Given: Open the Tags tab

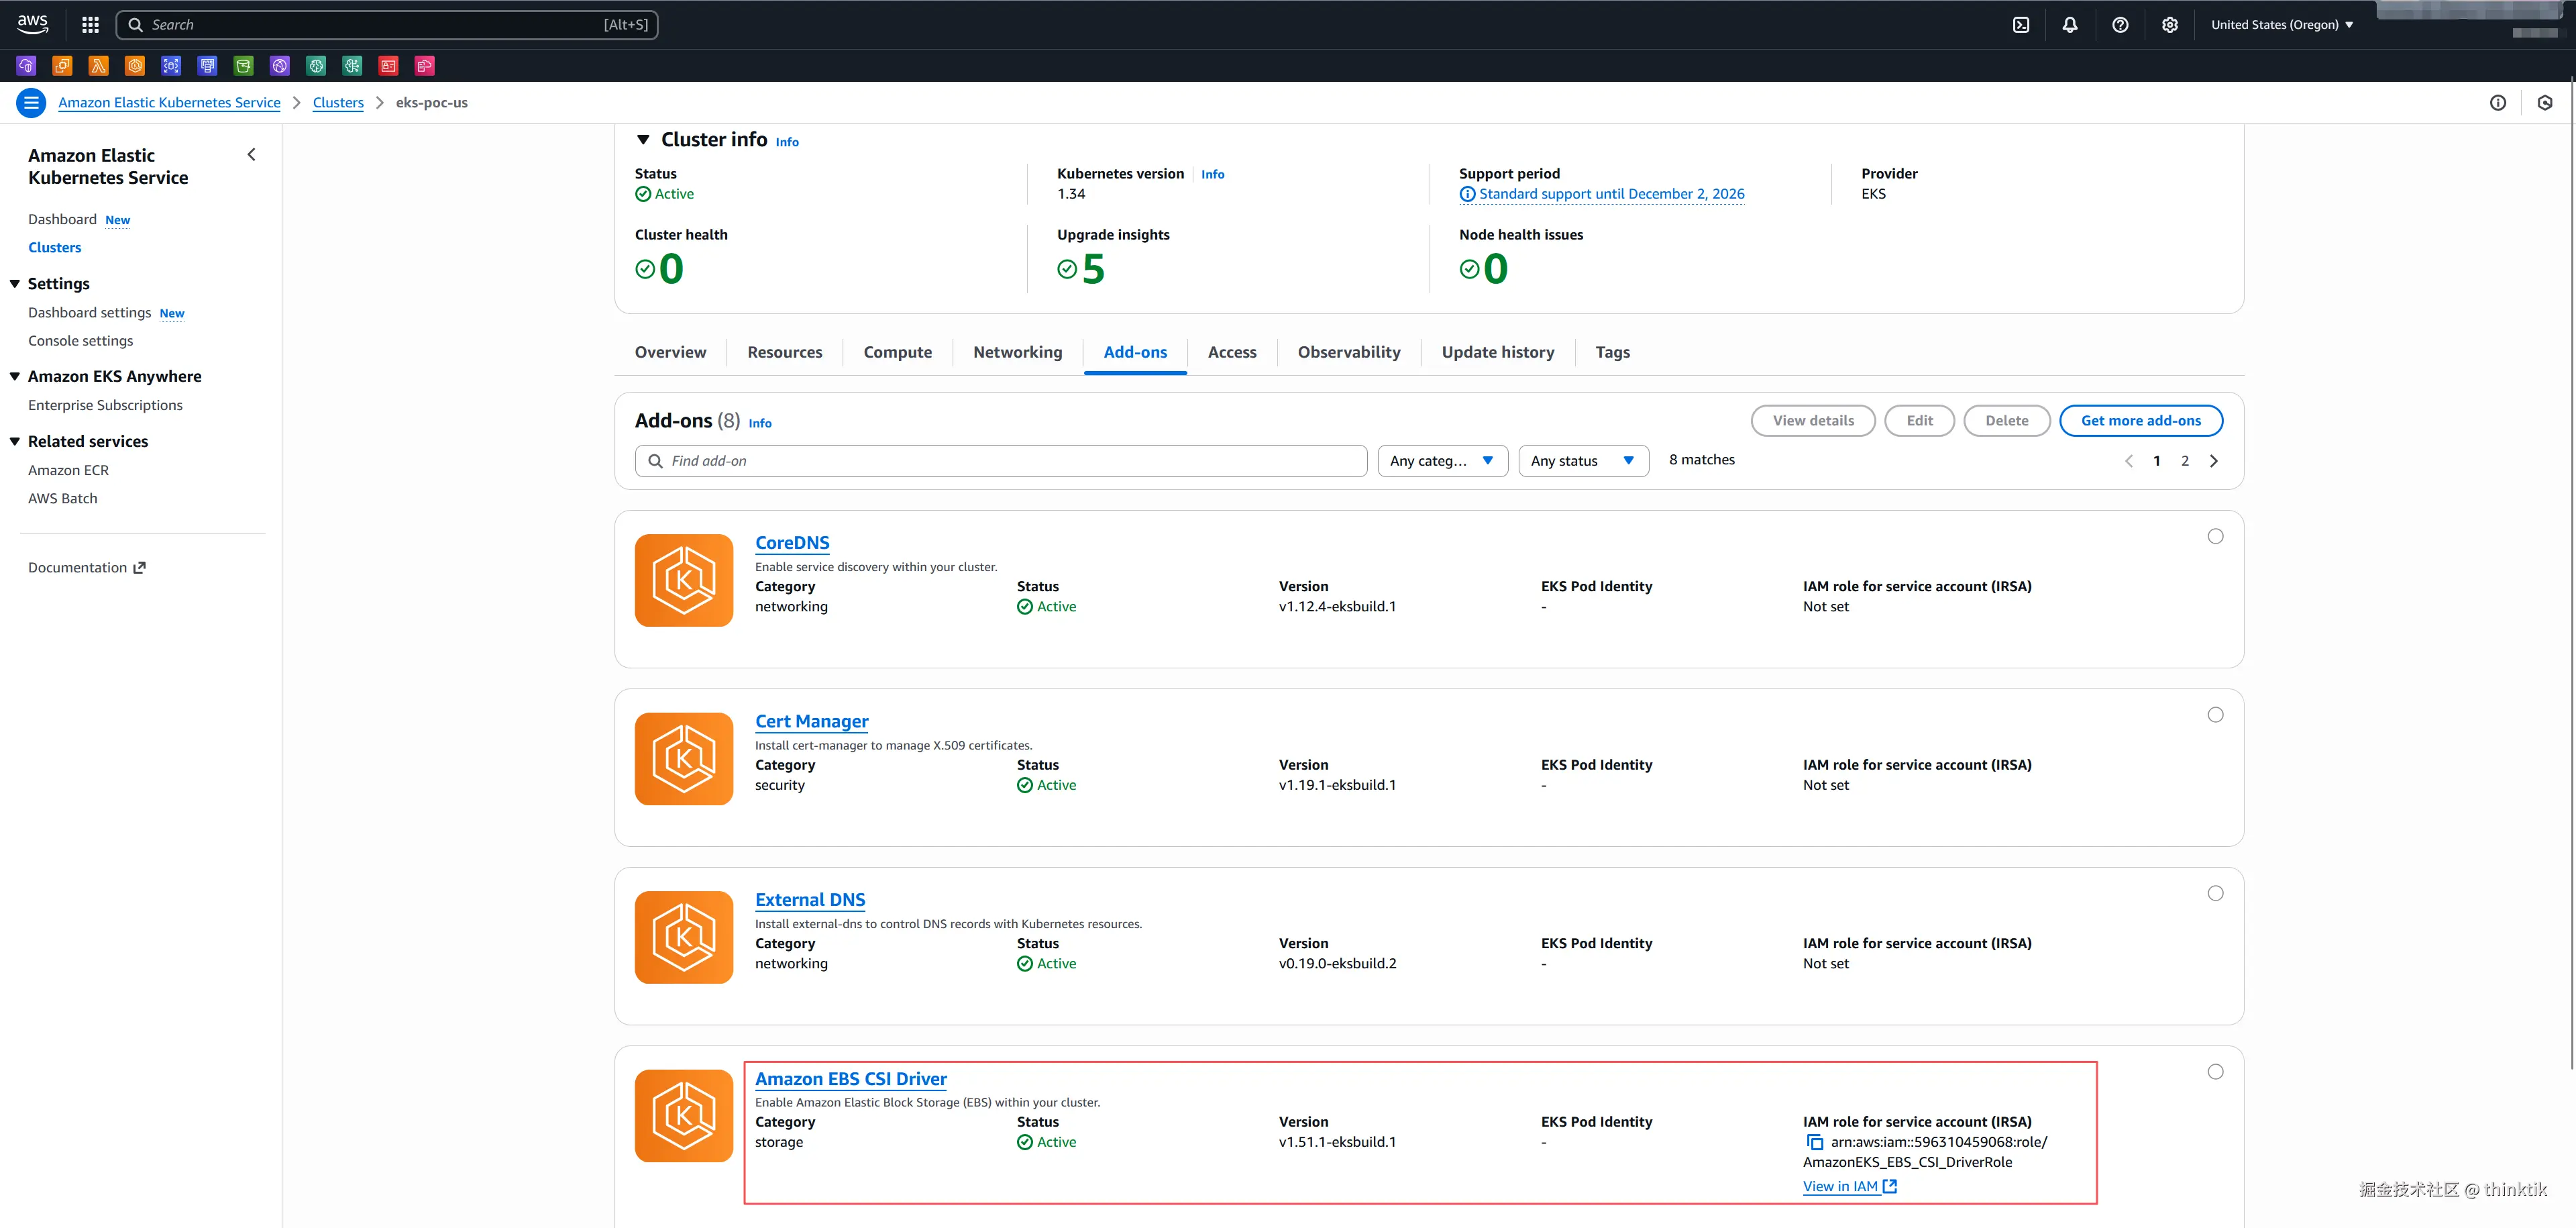Looking at the screenshot, I should coord(1612,353).
